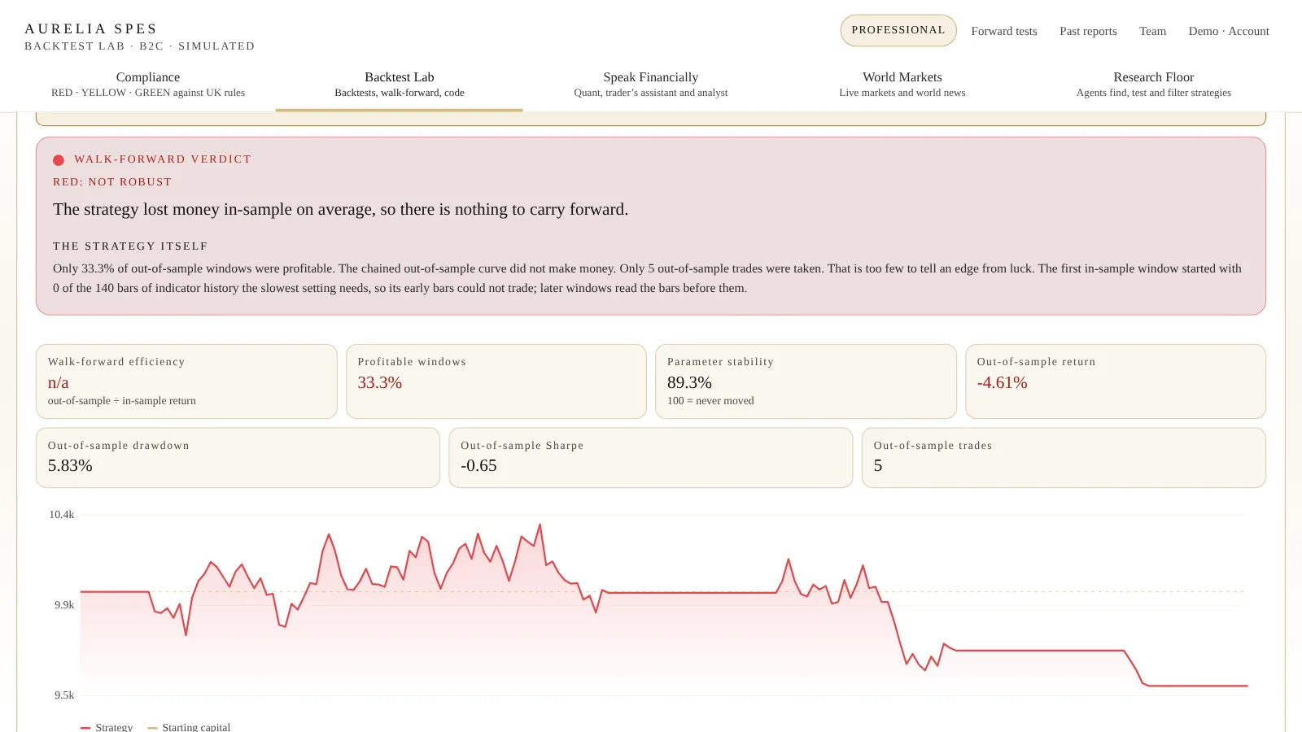Viewport: 1302px width, 732px height.
Task: Select the Walk-forward efficiency card
Action: 186,381
